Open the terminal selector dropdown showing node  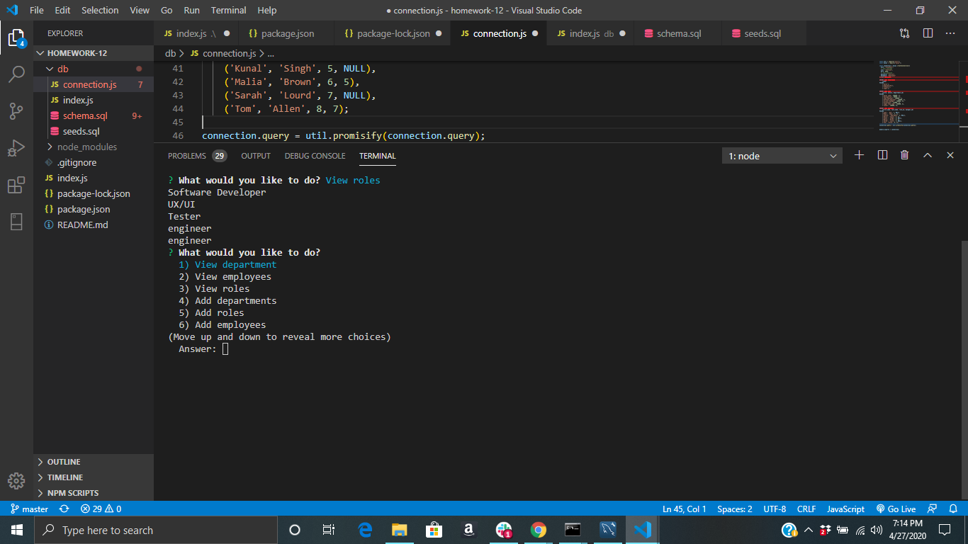pyautogui.click(x=782, y=156)
